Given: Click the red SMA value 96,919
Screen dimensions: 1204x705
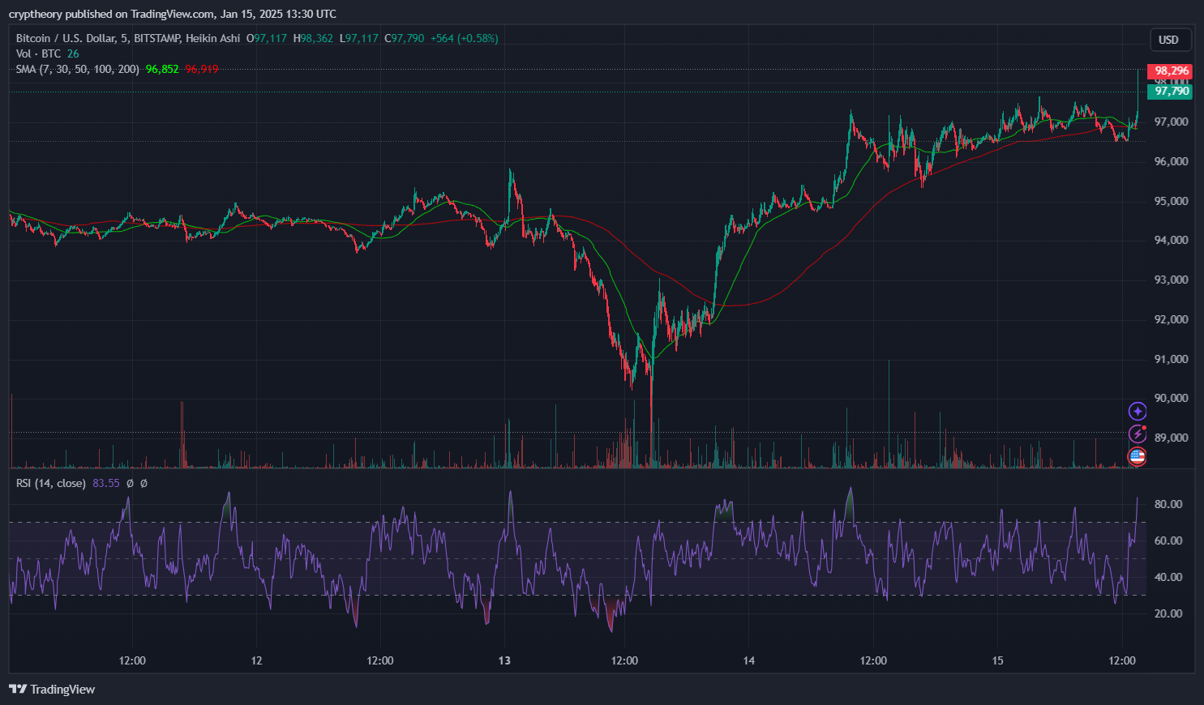Looking at the screenshot, I should [202, 69].
